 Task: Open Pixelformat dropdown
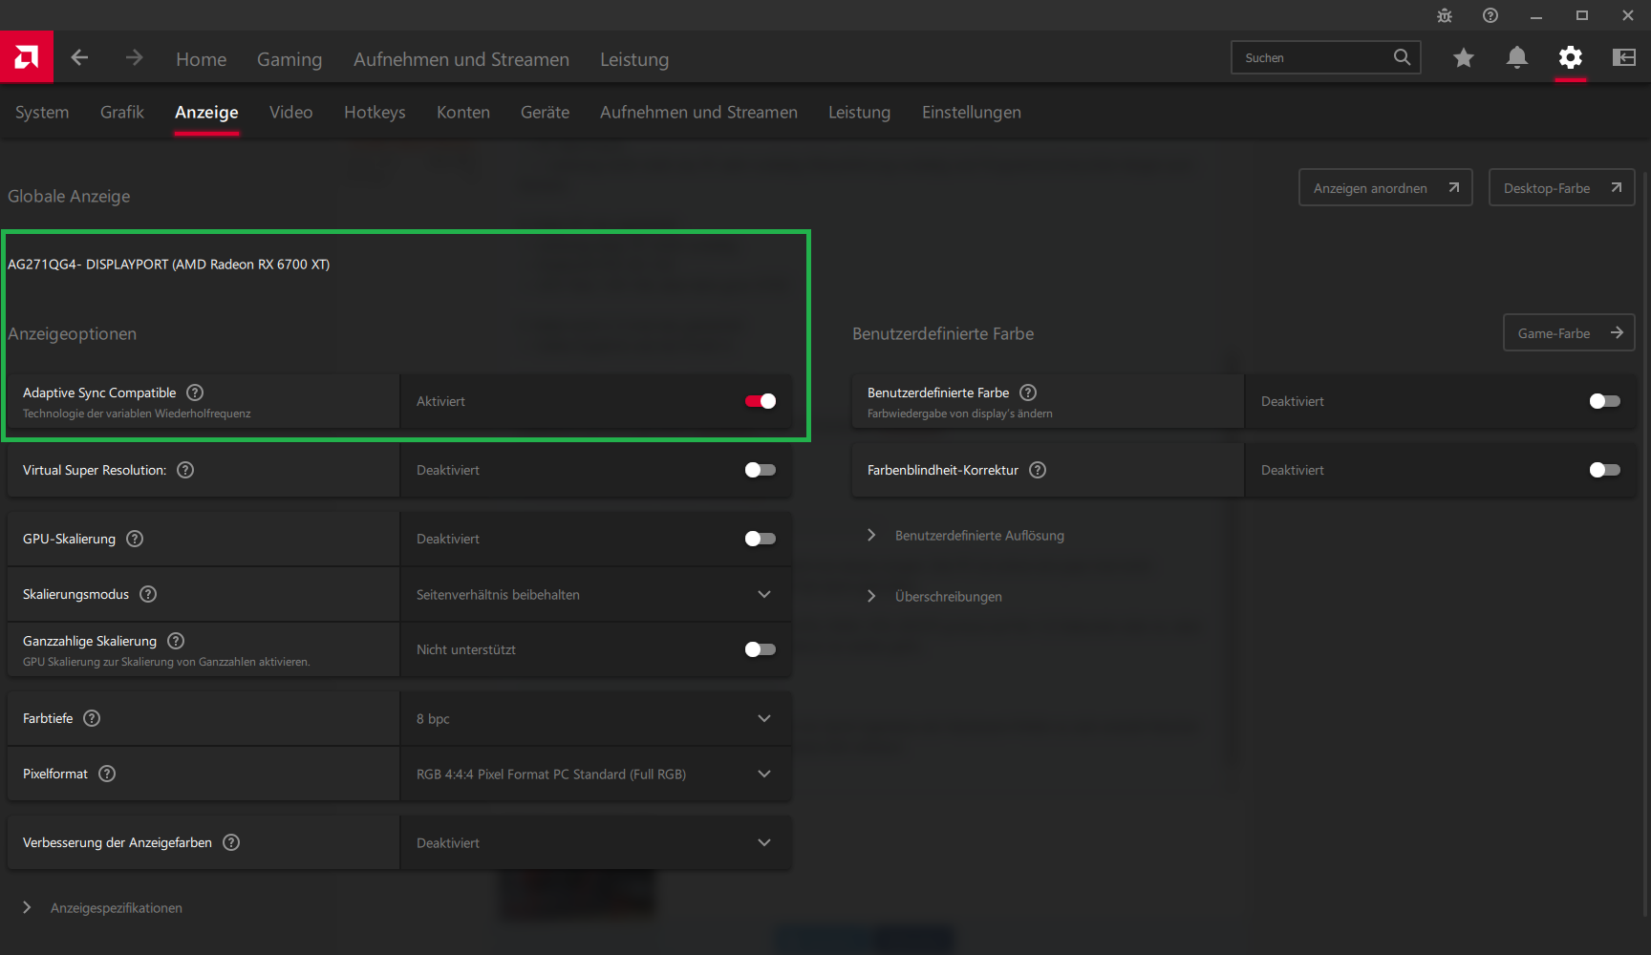(596, 774)
